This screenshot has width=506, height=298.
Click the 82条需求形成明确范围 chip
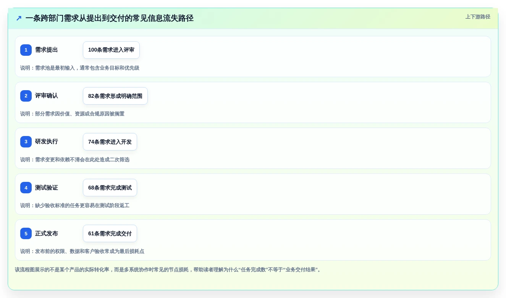pyautogui.click(x=115, y=96)
